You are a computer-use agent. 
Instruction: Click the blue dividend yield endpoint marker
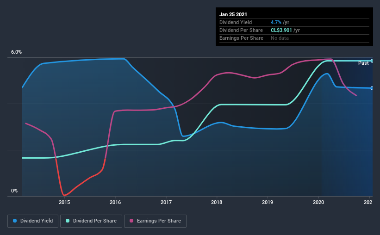click(372, 88)
